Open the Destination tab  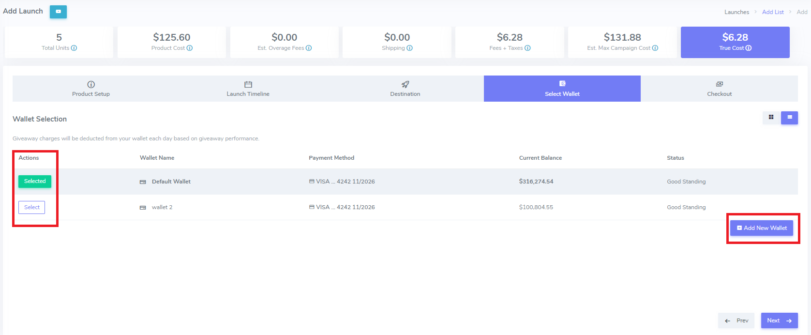pyautogui.click(x=405, y=89)
